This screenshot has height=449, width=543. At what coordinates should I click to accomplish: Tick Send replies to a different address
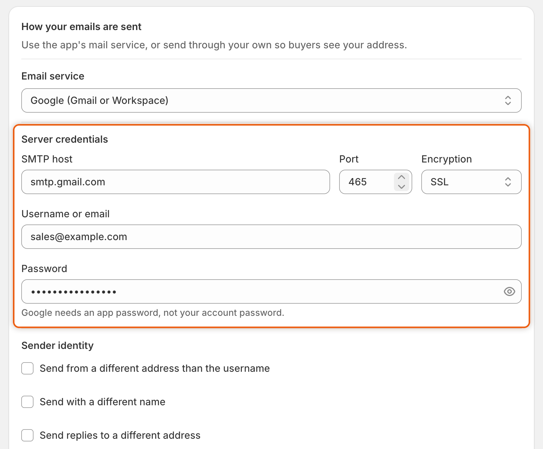point(27,435)
